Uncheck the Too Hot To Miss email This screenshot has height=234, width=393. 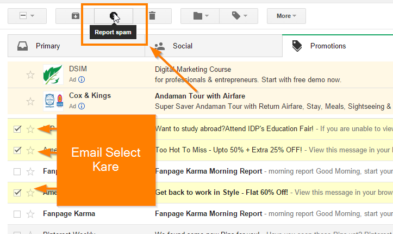click(17, 150)
